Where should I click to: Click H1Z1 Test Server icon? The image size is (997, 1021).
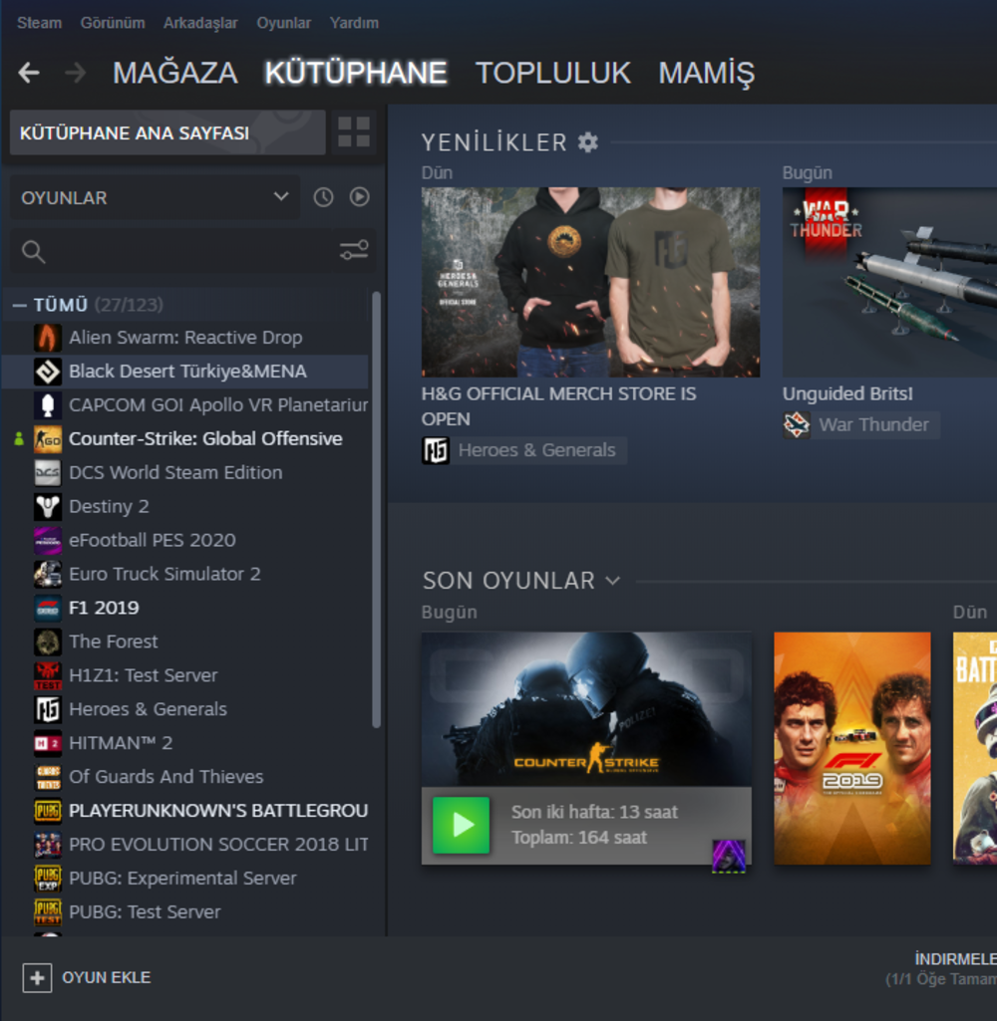tap(48, 676)
